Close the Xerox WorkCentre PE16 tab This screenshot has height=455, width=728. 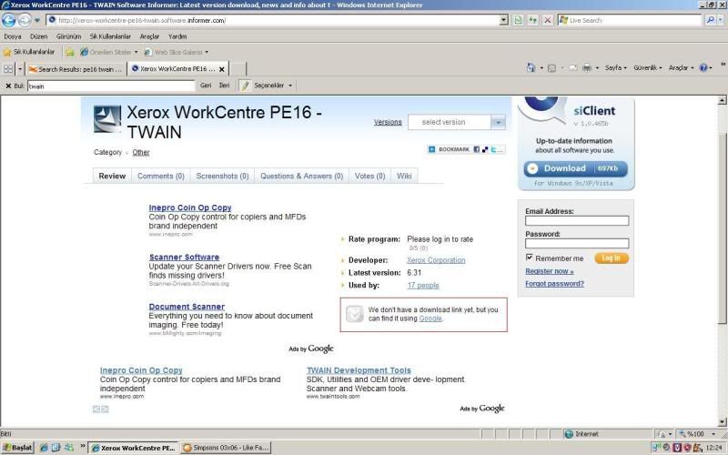(222, 69)
